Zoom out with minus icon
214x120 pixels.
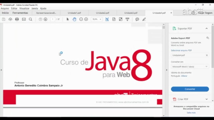81,19
